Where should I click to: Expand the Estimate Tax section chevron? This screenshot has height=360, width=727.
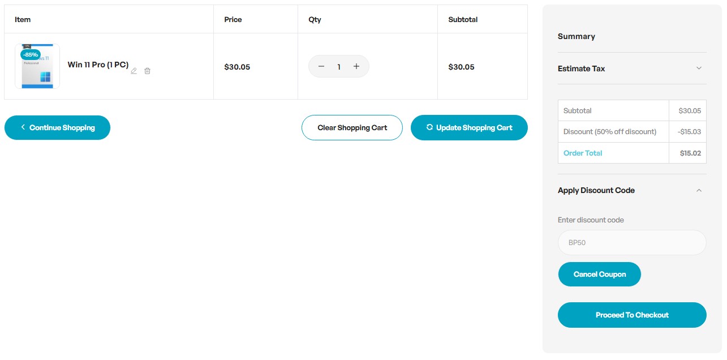click(699, 68)
